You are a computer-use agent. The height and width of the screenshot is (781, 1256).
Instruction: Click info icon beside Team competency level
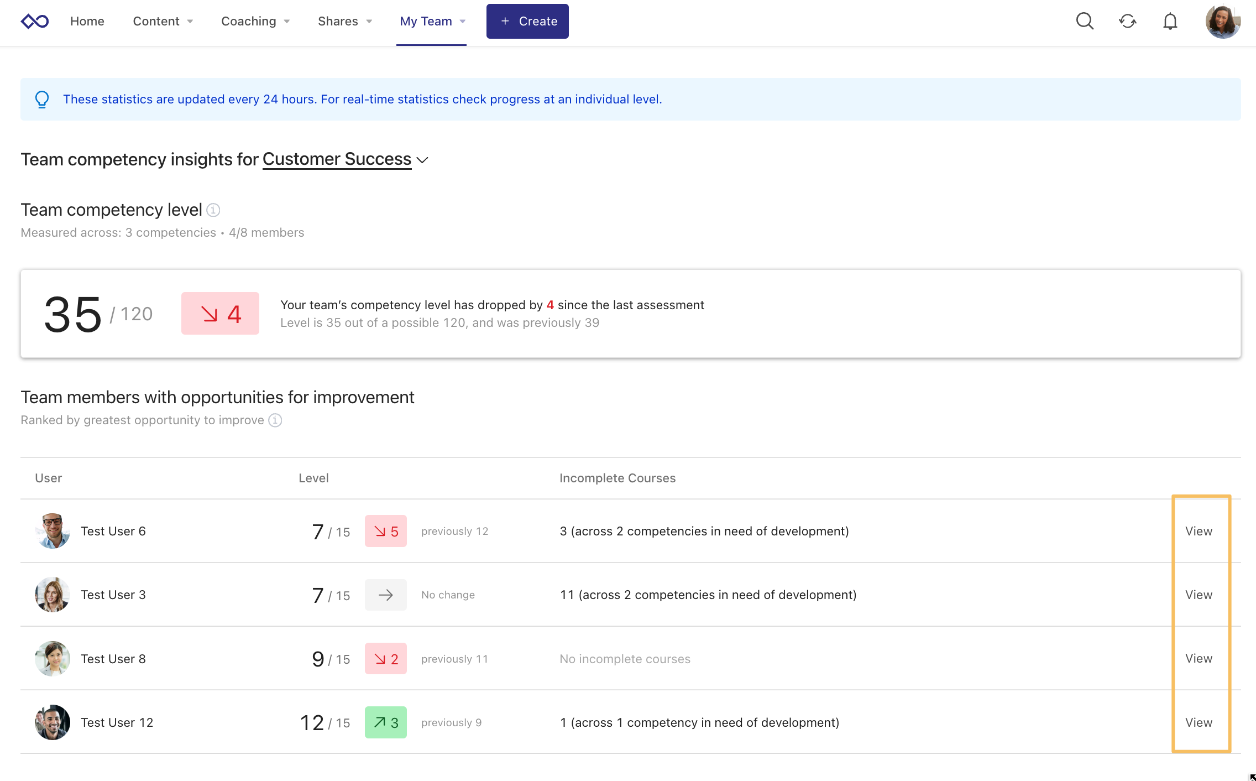pos(213,210)
